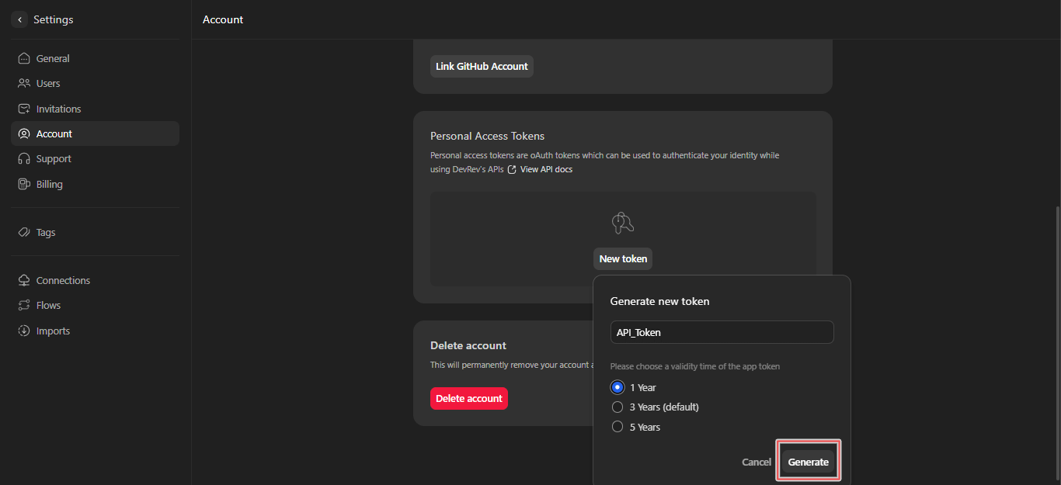1061x485 pixels.
Task: Open the View API docs link
Action: [x=545, y=169]
